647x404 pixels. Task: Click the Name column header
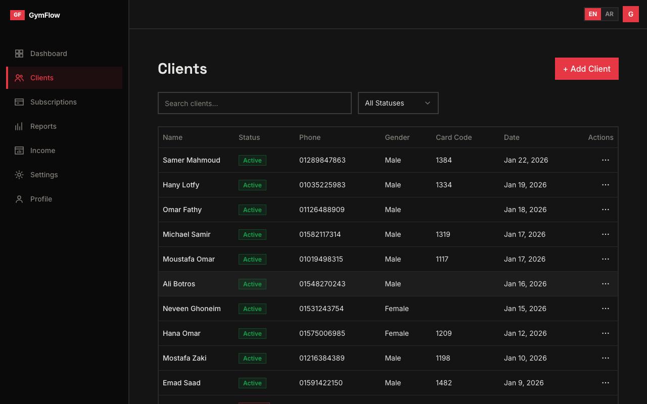click(x=172, y=137)
